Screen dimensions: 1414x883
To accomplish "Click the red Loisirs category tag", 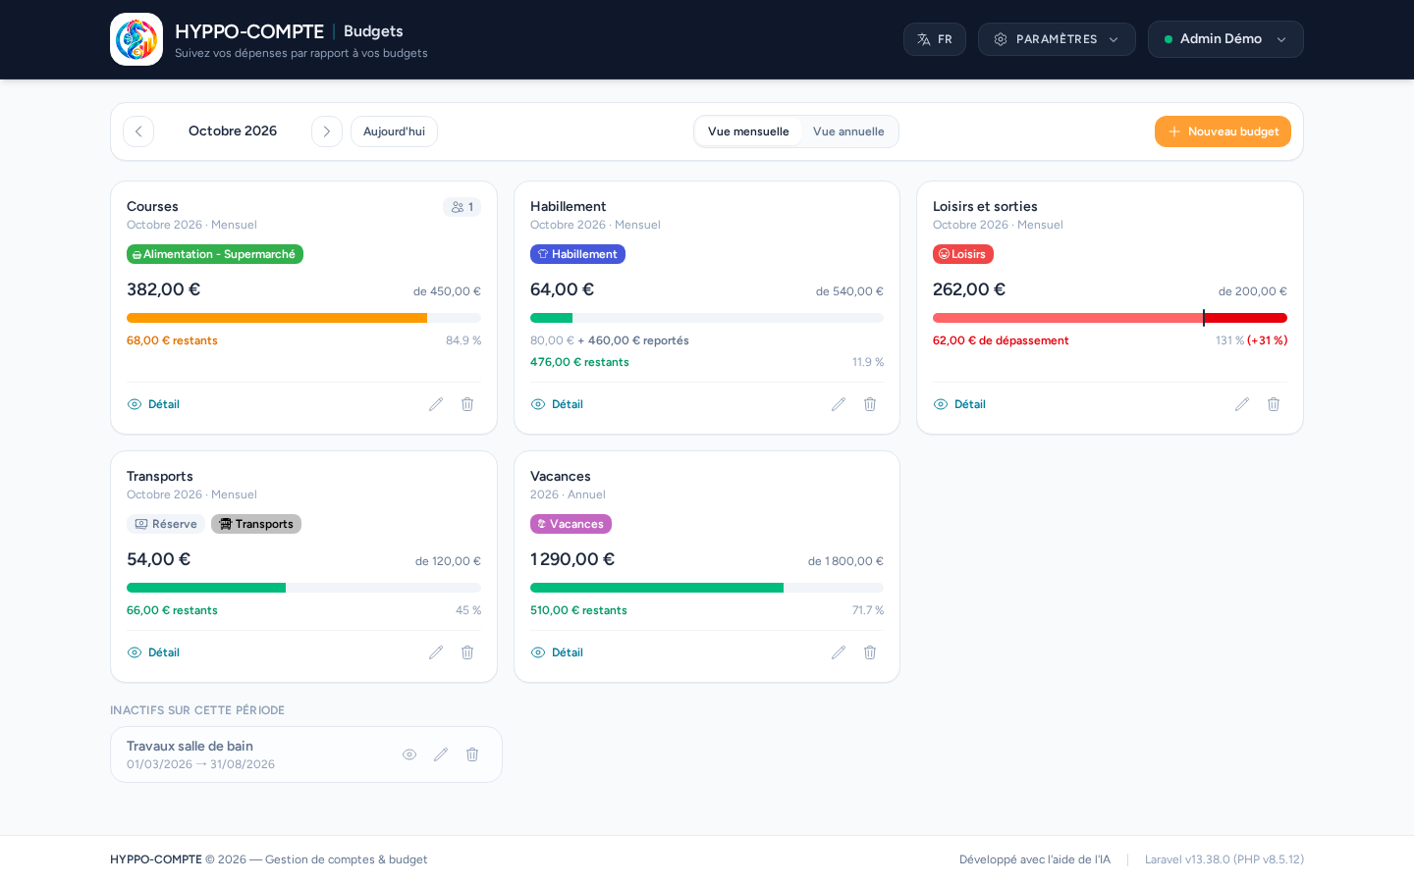I will 963,254.
